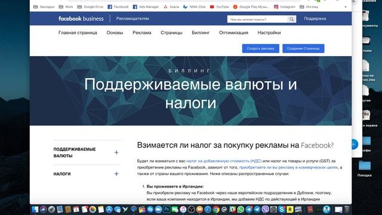Open the Страницы menu item
Viewport: 382px width, 215px height.
coord(171,33)
